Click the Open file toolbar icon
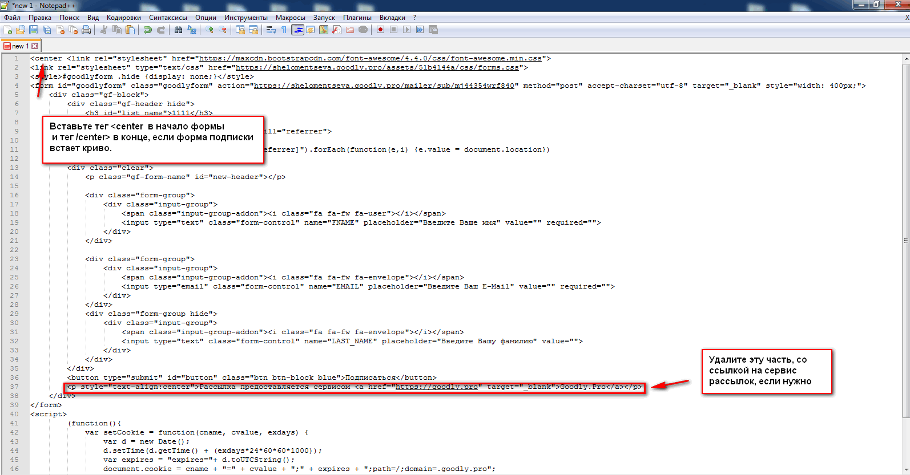The image size is (910, 475). coord(21,30)
